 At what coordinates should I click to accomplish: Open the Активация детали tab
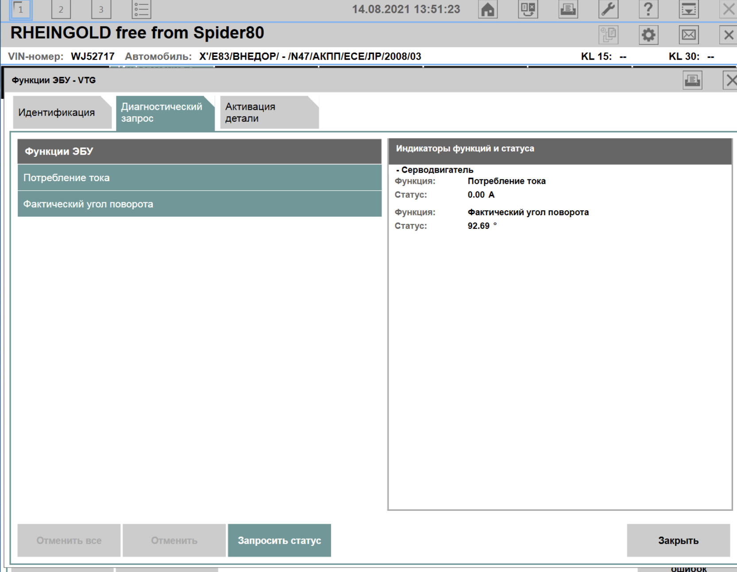coord(269,112)
